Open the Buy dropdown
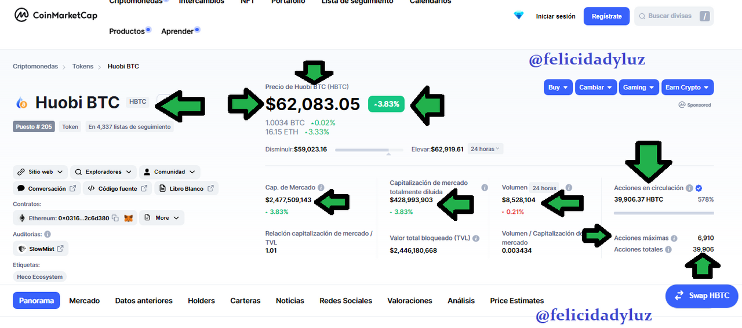This screenshot has height=328, width=742. tap(558, 88)
